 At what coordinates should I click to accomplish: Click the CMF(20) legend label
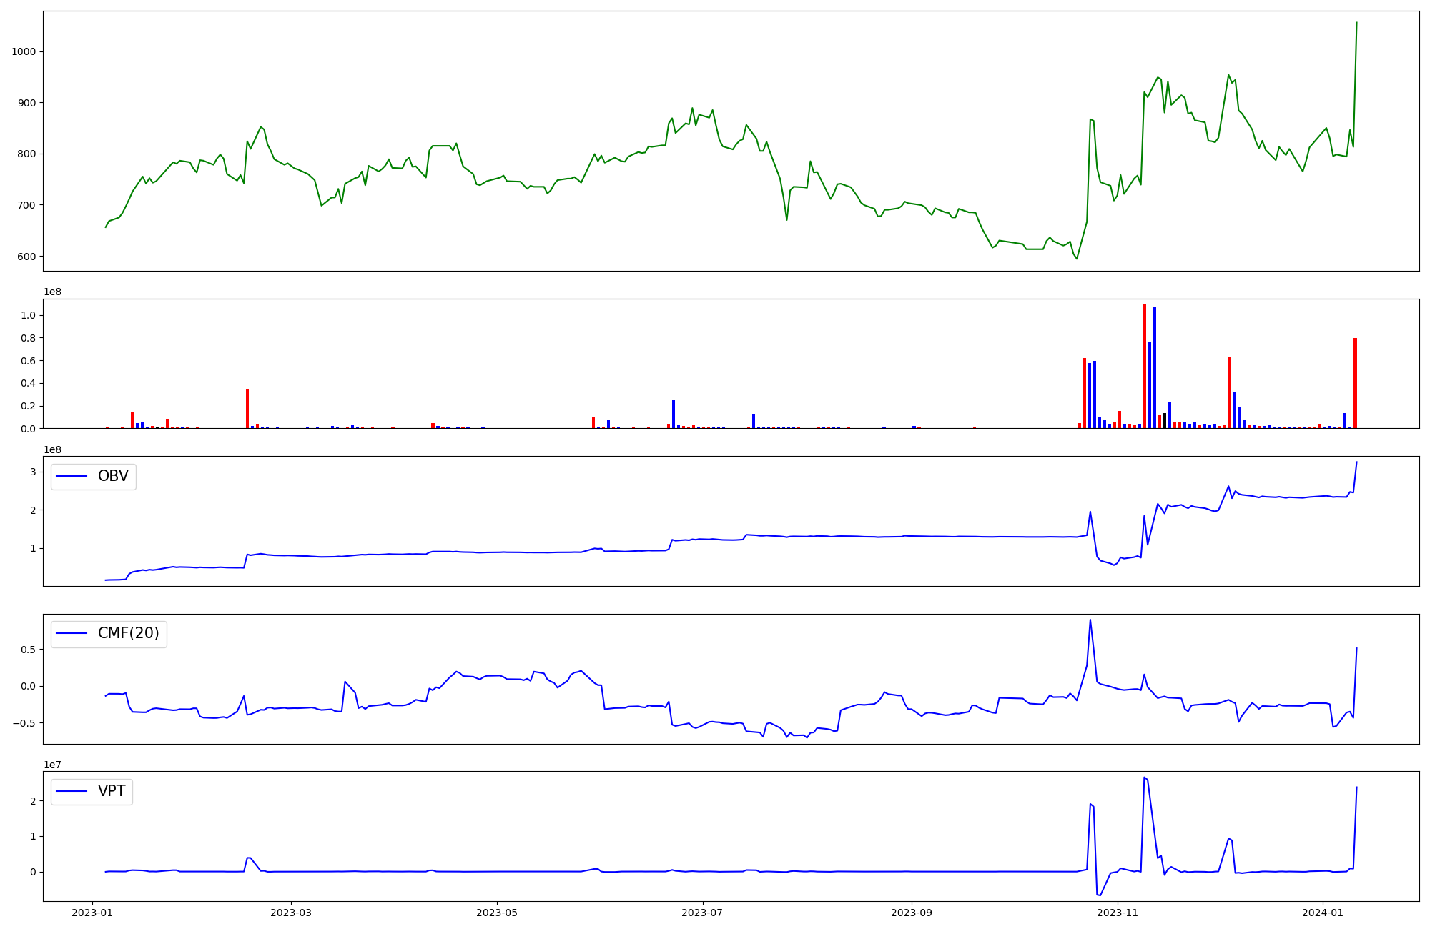(x=128, y=634)
